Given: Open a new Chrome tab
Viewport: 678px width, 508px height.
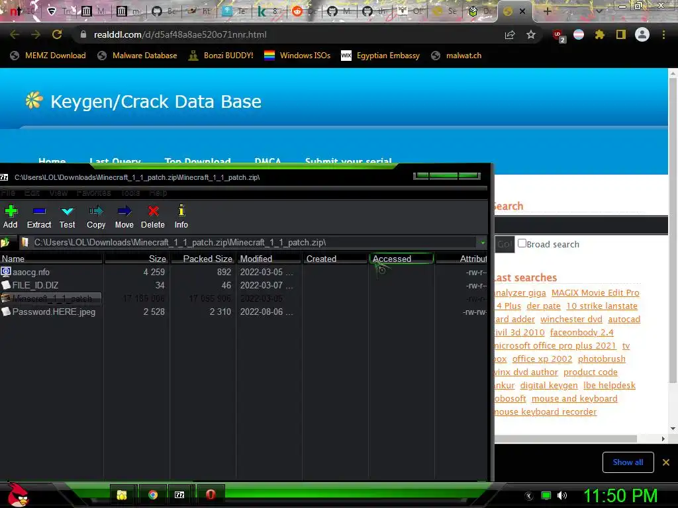Looking at the screenshot, I should point(548,11).
